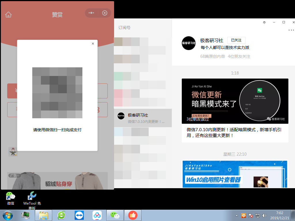Open the system monitor taskbar icon

[26, 215]
